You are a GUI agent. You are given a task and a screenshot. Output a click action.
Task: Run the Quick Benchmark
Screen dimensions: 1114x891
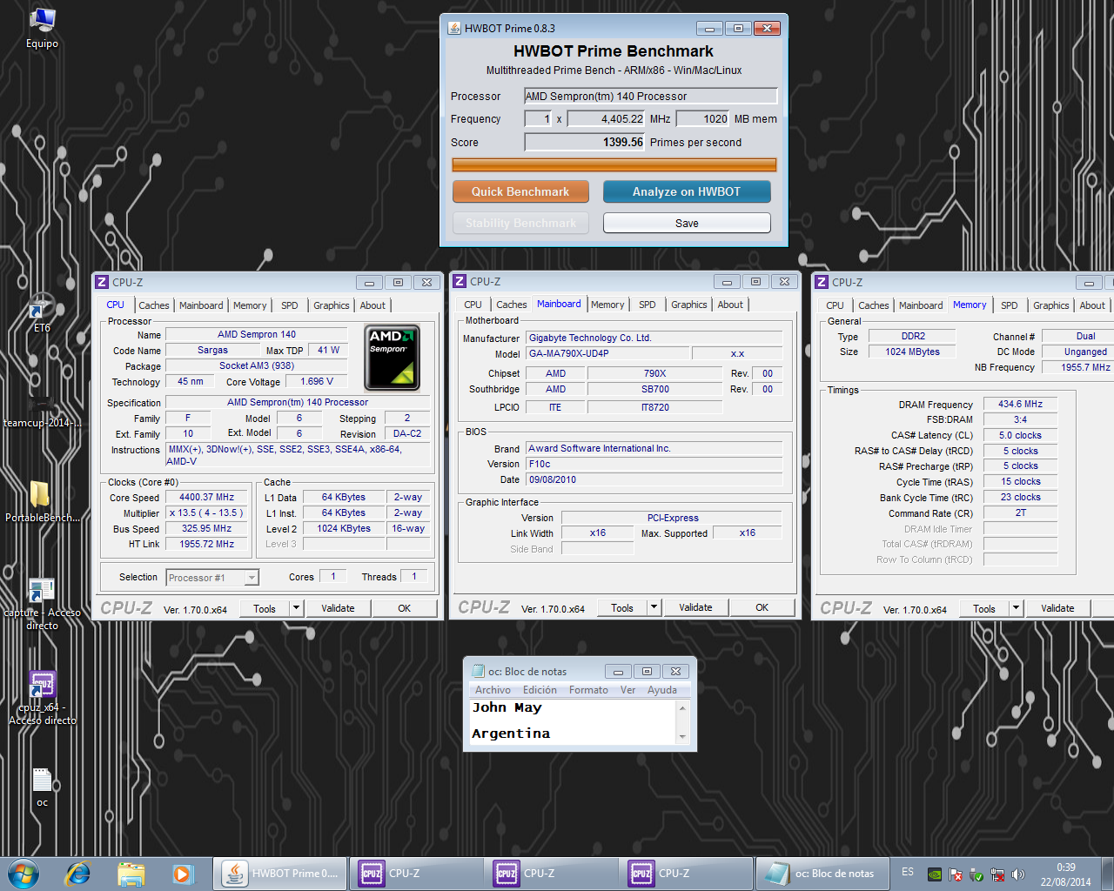[520, 191]
